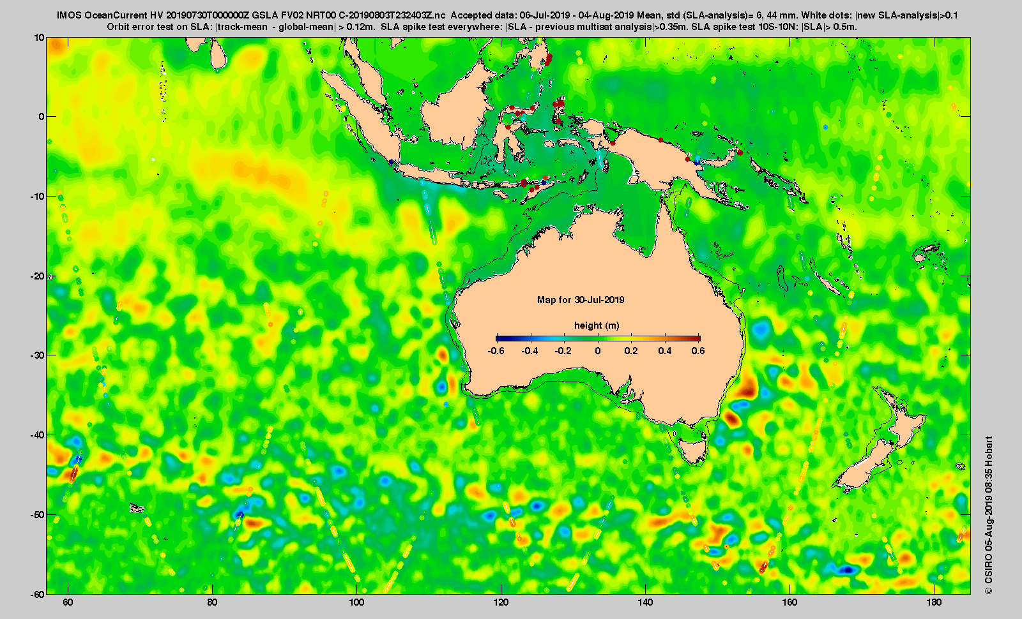
Task: Click the height colorbar gradient strip
Action: [598, 338]
